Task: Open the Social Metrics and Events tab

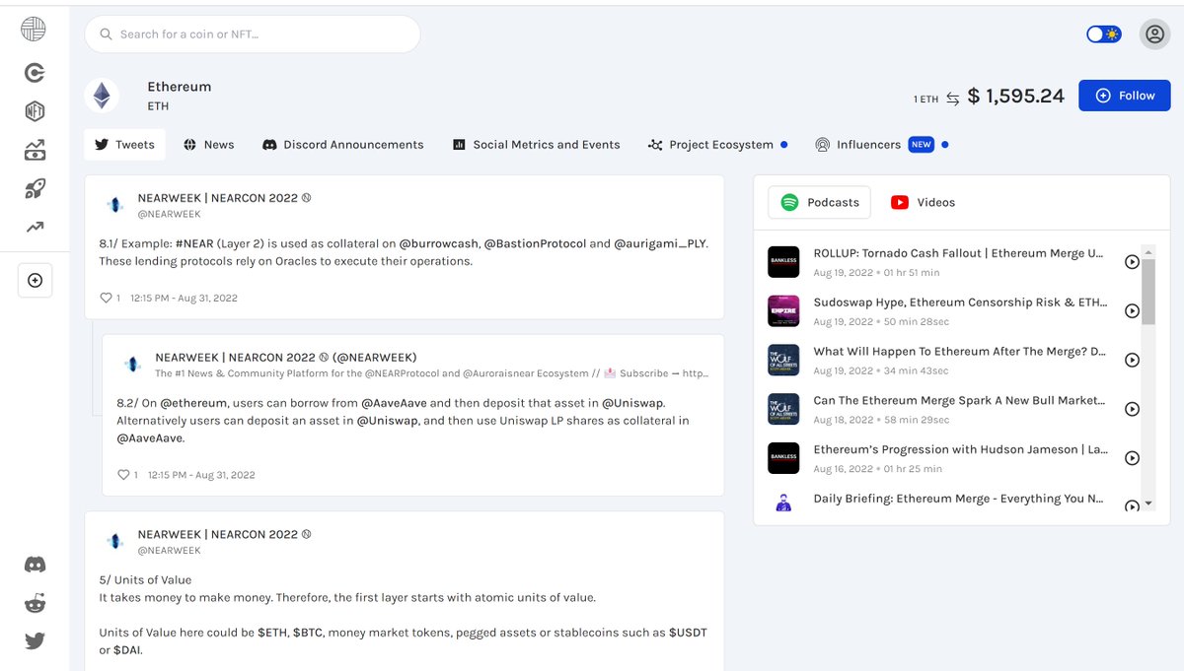Action: (537, 145)
